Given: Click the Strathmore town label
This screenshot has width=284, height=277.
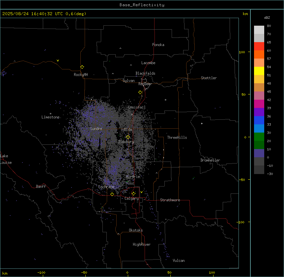Looking at the screenshot, I should coord(170,200).
